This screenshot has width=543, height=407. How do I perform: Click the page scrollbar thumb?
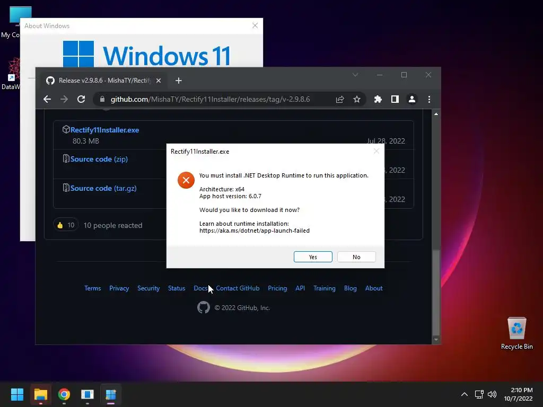436,292
